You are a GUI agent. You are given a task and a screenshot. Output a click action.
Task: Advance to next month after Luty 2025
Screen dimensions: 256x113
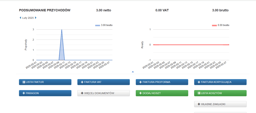(x=36, y=18)
